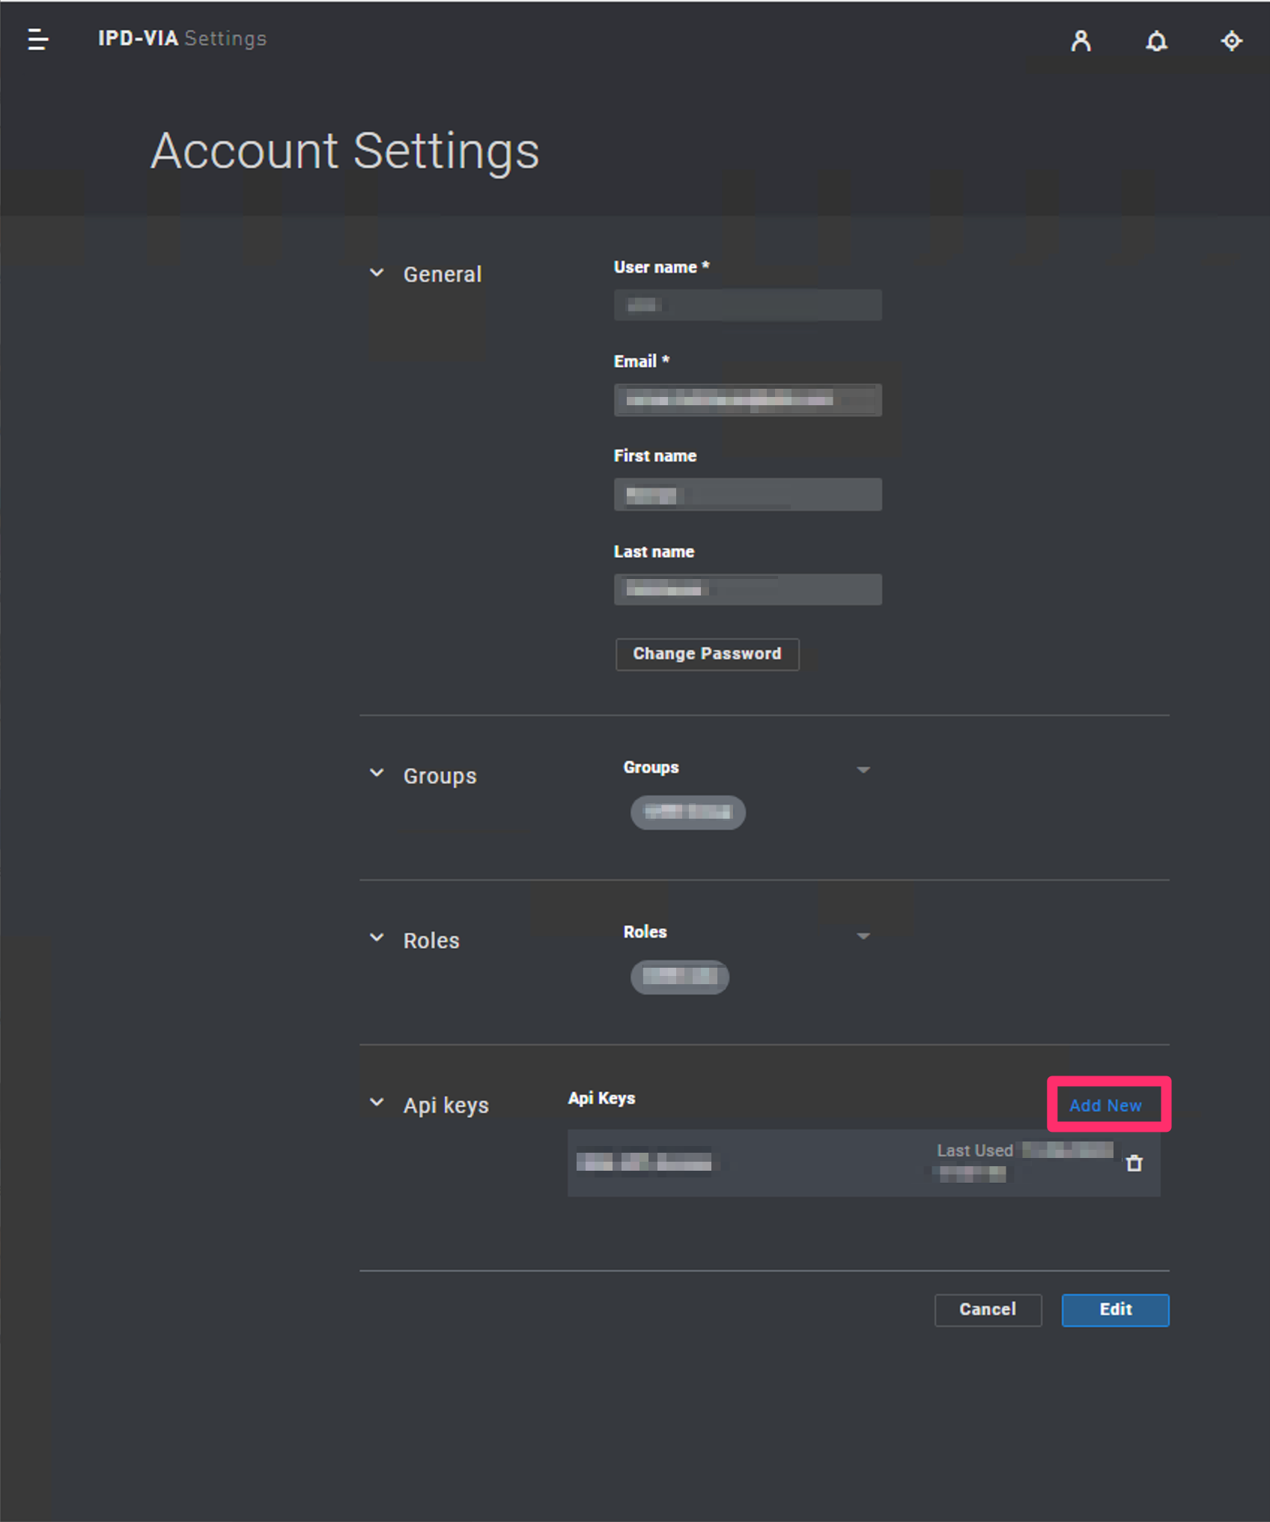Select the existing API key row
Image resolution: width=1270 pixels, height=1522 pixels.
click(x=749, y=1163)
